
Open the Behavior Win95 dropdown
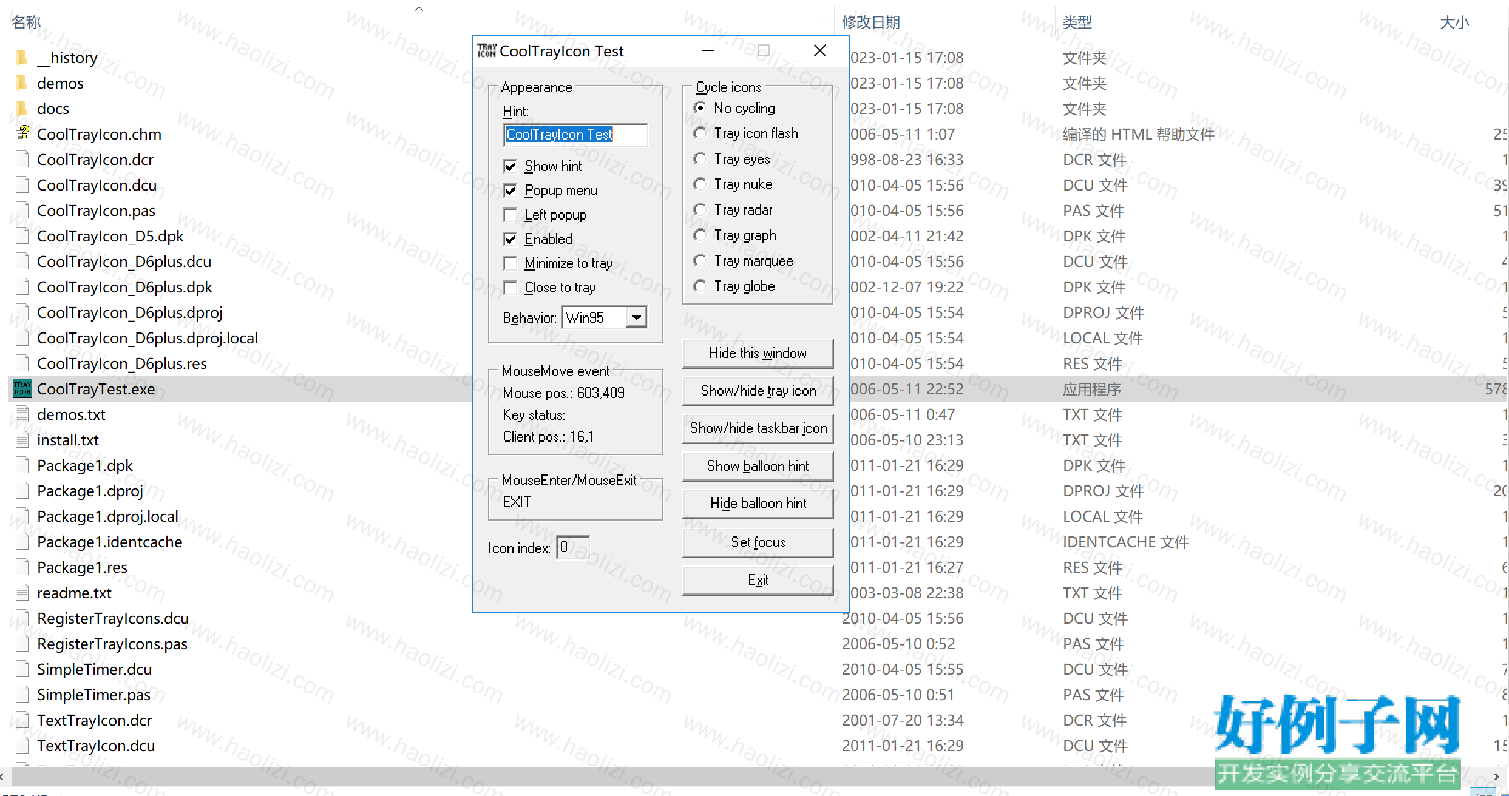pos(636,317)
